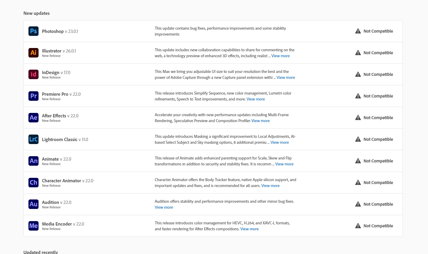Screen dimensions: 428x254
Task: Click New Release label under InDesign
Action: point(51,77)
